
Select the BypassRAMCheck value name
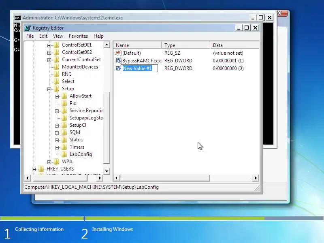pyautogui.click(x=141, y=60)
